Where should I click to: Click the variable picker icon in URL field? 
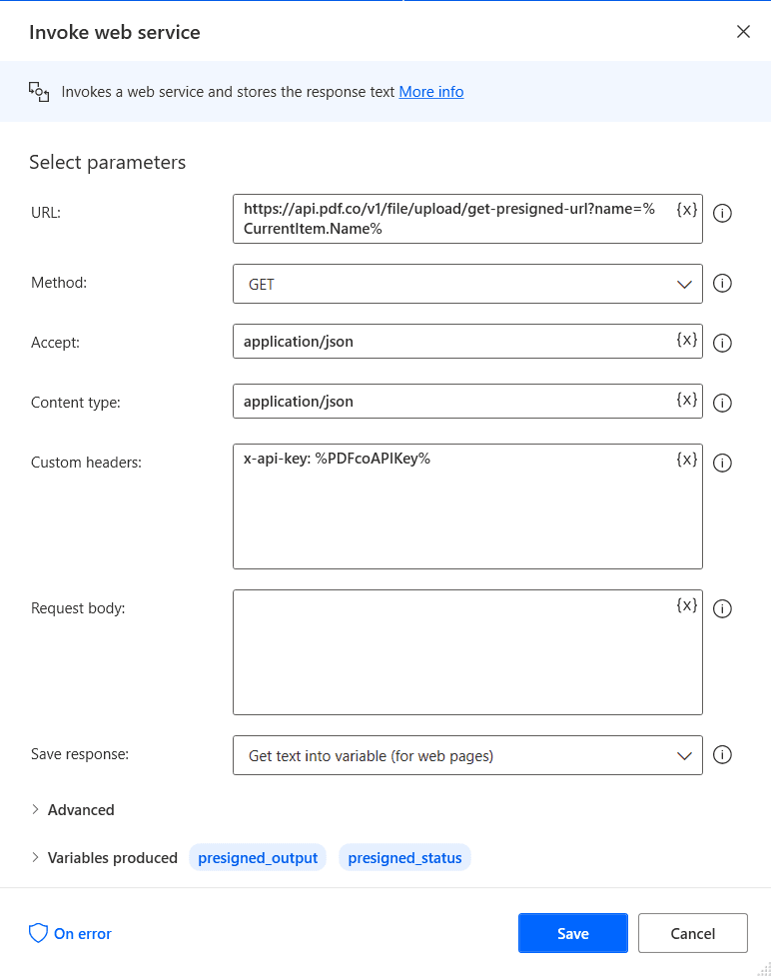point(687,210)
